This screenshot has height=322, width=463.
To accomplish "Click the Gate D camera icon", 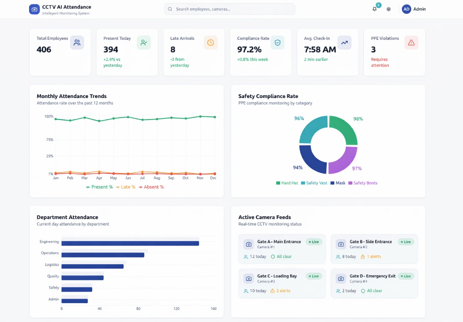I will coord(341,278).
